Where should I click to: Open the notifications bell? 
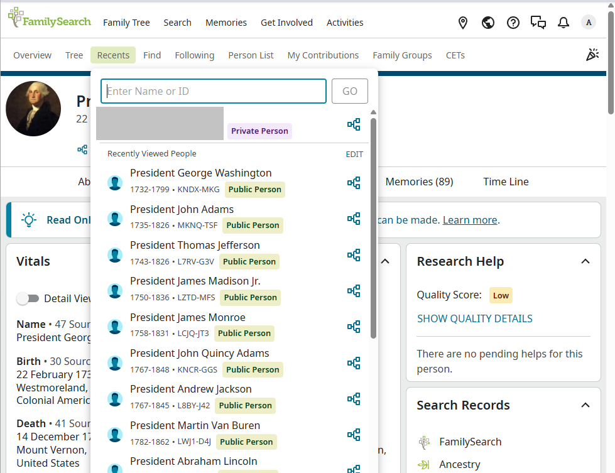click(x=563, y=23)
